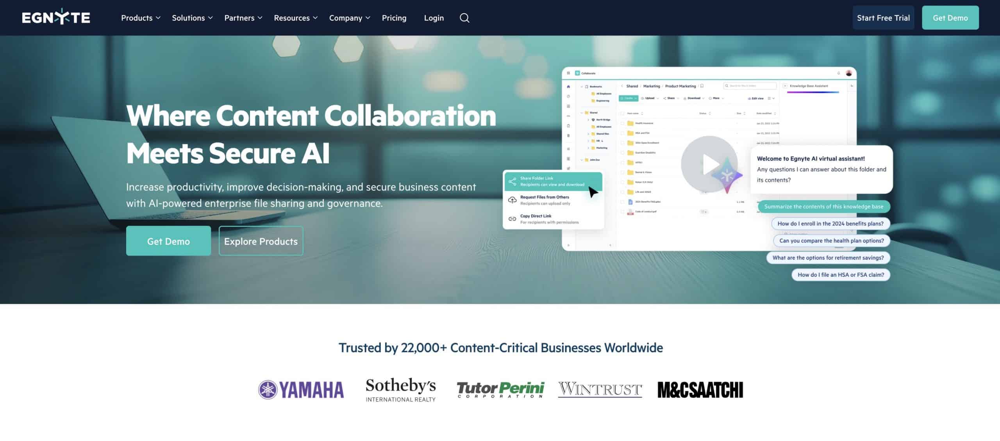Open the search magnifier icon
This screenshot has height=441, width=1000.
click(x=464, y=18)
